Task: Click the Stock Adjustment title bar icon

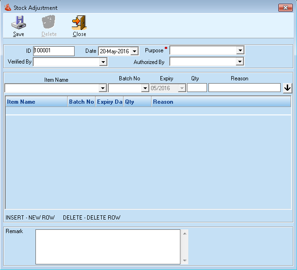Action: pos(7,7)
